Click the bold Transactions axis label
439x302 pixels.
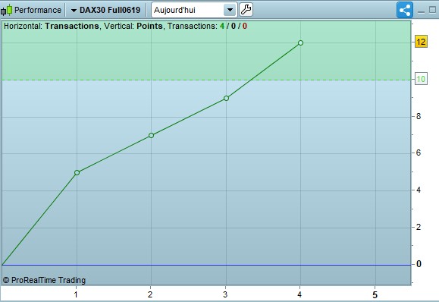click(x=72, y=26)
